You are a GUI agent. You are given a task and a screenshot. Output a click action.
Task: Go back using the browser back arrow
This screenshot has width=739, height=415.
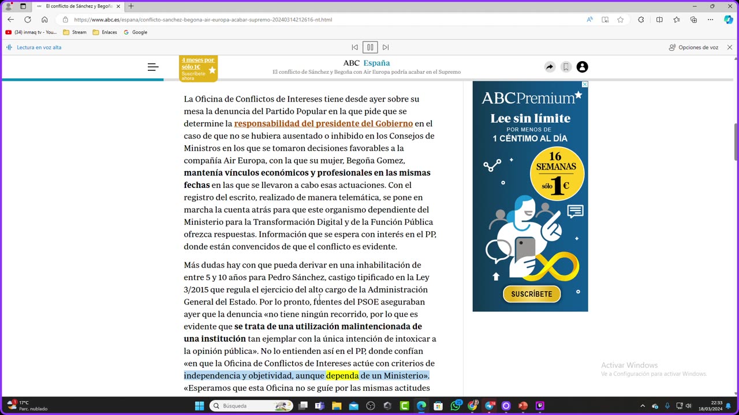point(10,20)
